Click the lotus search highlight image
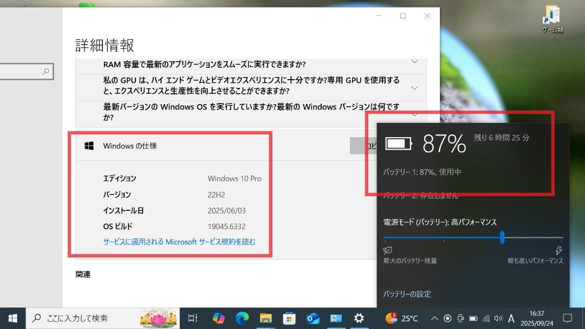 [158, 318]
